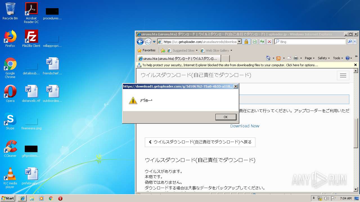Screen dimensions: 360x202
Task: Open Windows Explorer folder in taskbar
Action: (x=32, y=198)
